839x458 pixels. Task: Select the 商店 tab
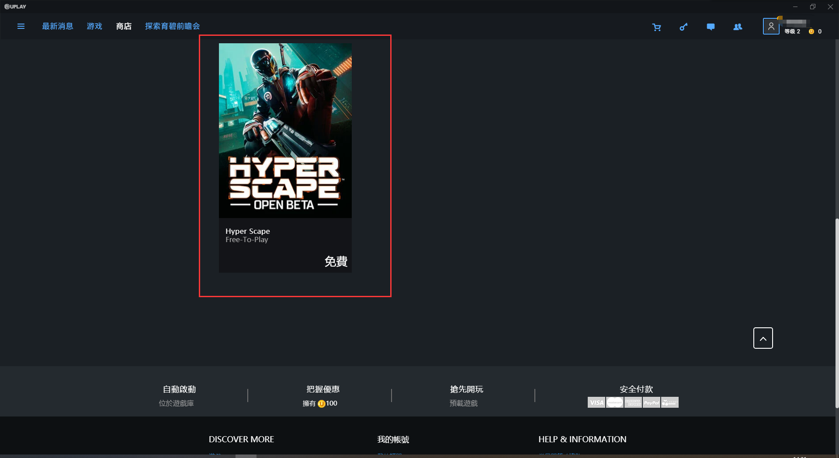pos(124,26)
